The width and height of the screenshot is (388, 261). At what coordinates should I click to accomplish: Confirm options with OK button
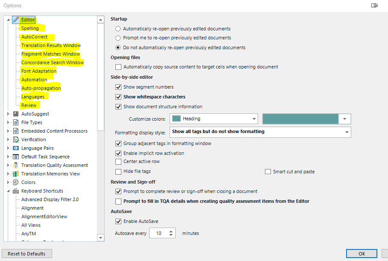pos(362,254)
